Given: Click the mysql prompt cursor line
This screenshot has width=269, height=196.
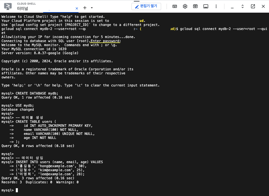Looking at the screenshot, I should click(x=9, y=190).
